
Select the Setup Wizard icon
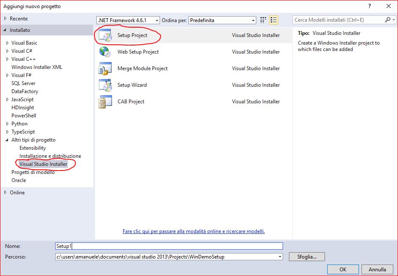(x=105, y=85)
